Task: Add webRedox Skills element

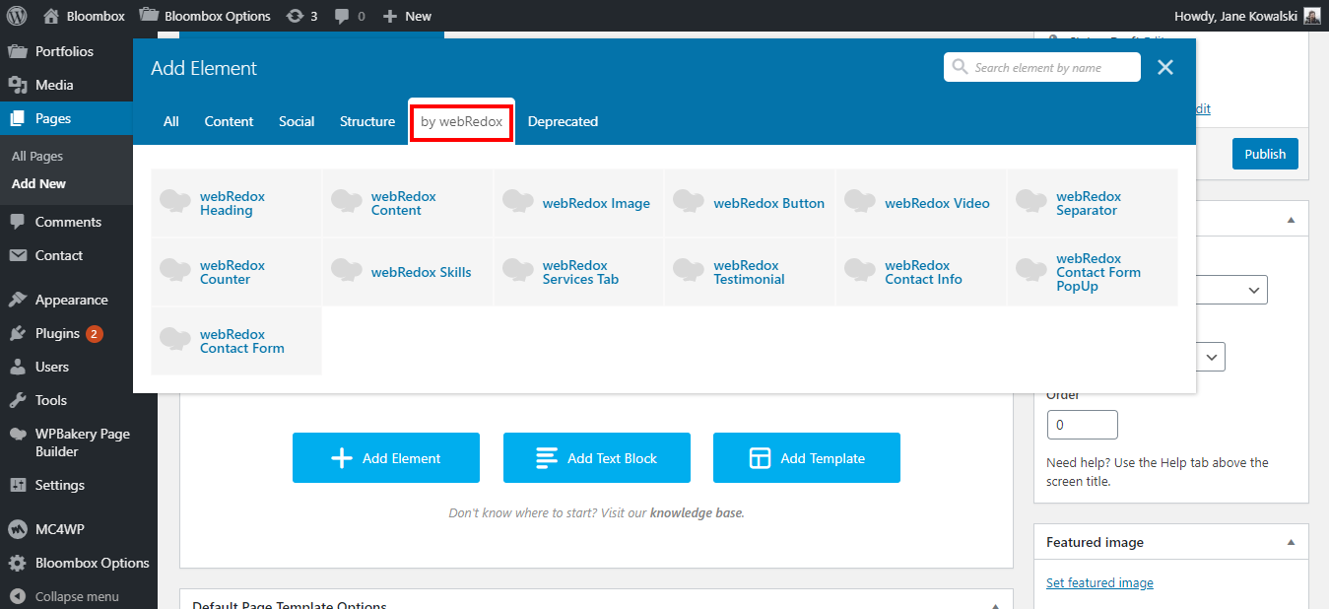Action: (408, 272)
